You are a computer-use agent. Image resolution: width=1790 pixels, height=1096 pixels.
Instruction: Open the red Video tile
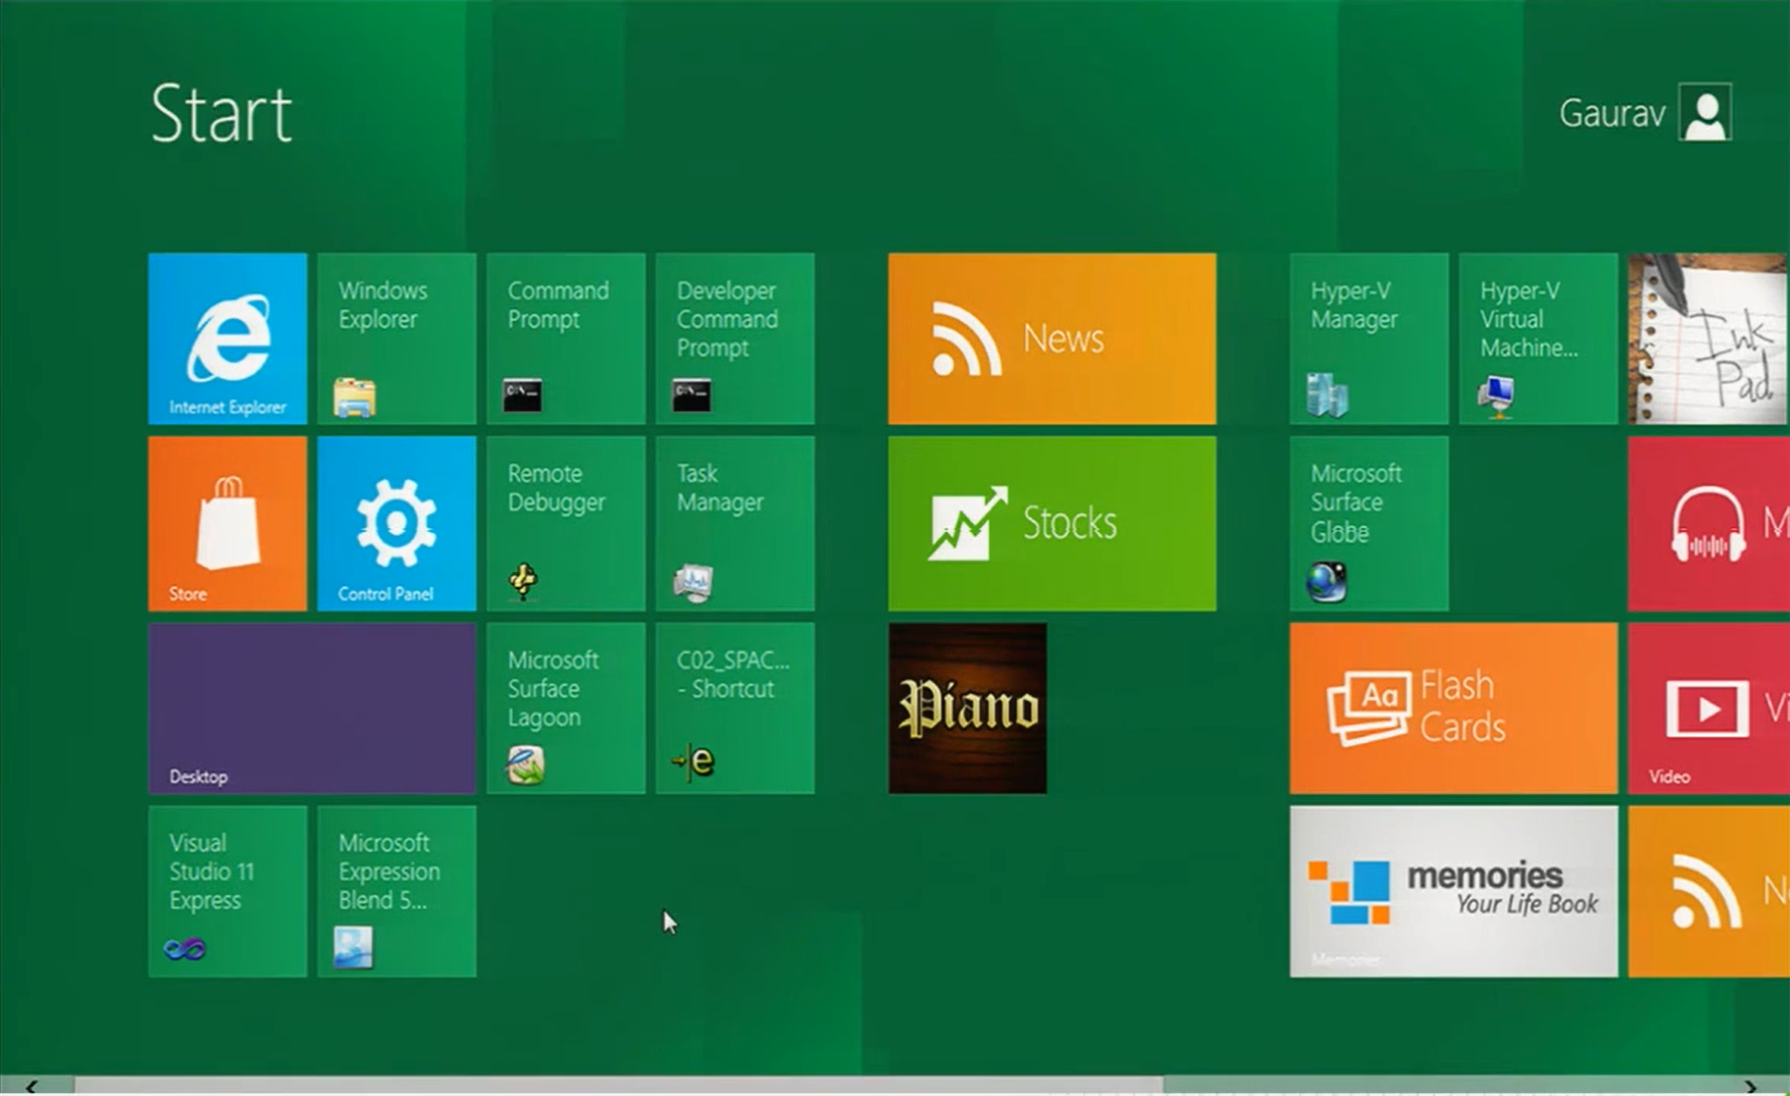1709,708
